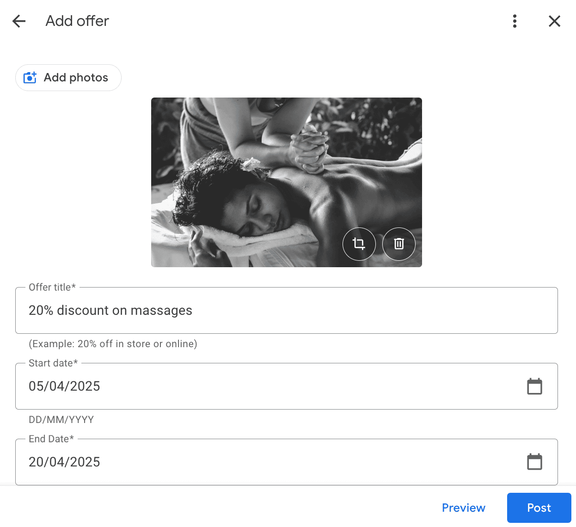Click the Add photos button
This screenshot has height=527, width=576.
click(x=68, y=78)
